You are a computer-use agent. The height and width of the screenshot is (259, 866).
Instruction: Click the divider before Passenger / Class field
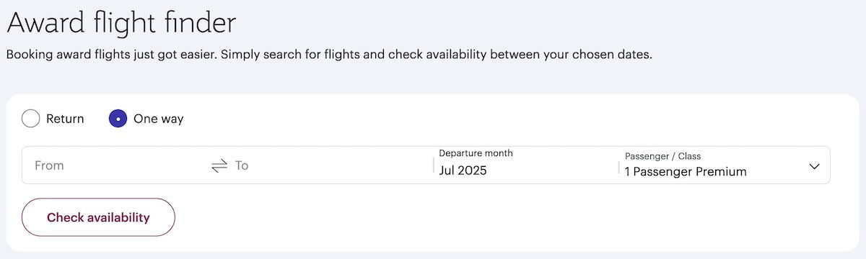[x=619, y=167]
